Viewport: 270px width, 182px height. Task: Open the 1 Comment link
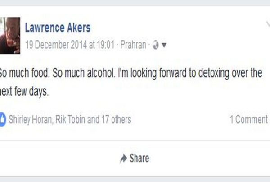[x=248, y=120]
